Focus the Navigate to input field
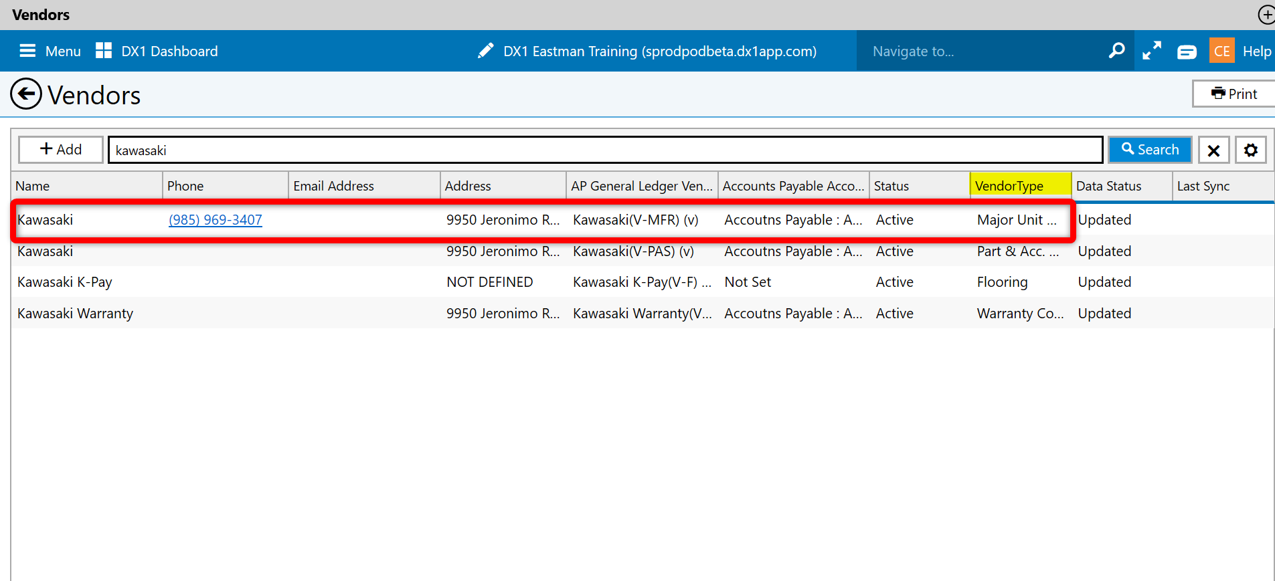Image resolution: width=1275 pixels, height=581 pixels. [x=984, y=51]
